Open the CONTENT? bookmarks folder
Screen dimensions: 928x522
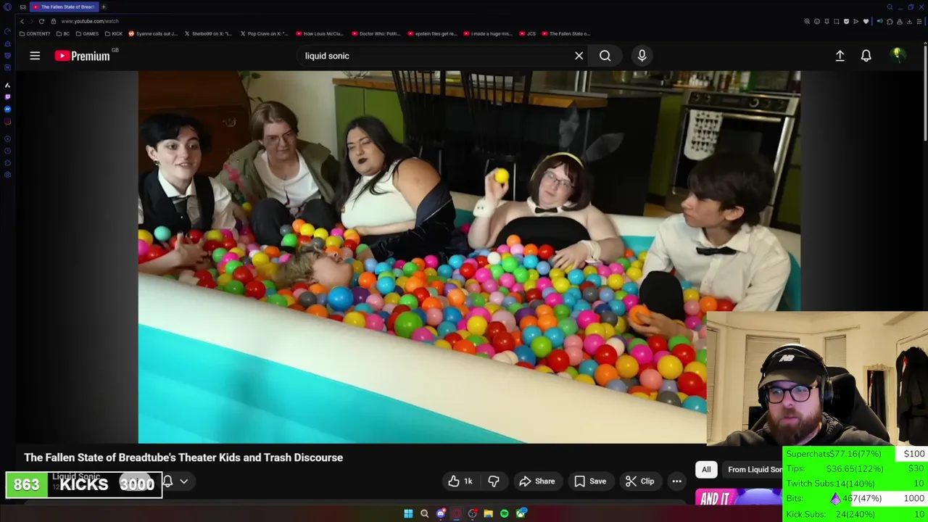[35, 33]
